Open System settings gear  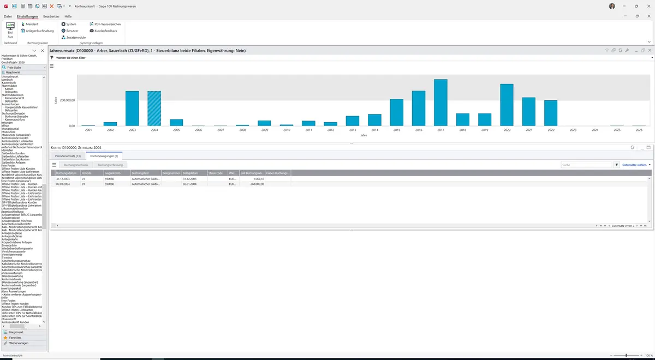point(69,25)
